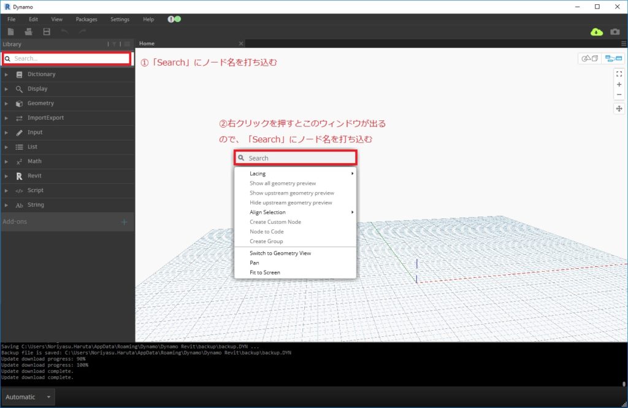Open the Packages menu

coord(86,19)
